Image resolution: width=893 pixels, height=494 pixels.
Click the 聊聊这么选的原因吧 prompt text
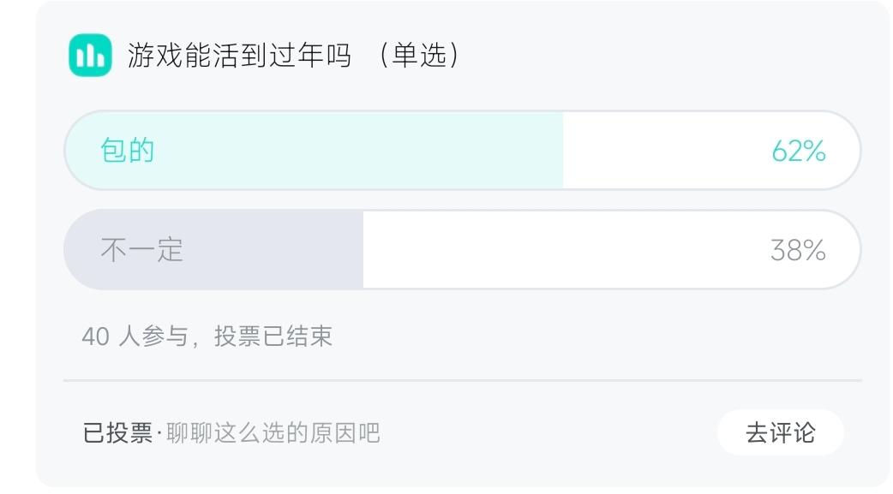pyautogui.click(x=273, y=433)
